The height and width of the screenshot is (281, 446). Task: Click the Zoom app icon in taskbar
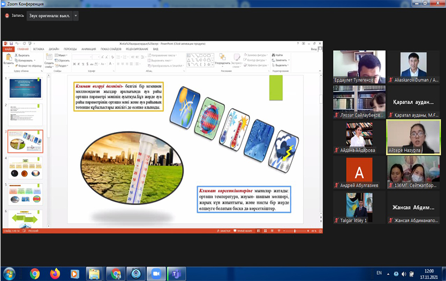156,273
